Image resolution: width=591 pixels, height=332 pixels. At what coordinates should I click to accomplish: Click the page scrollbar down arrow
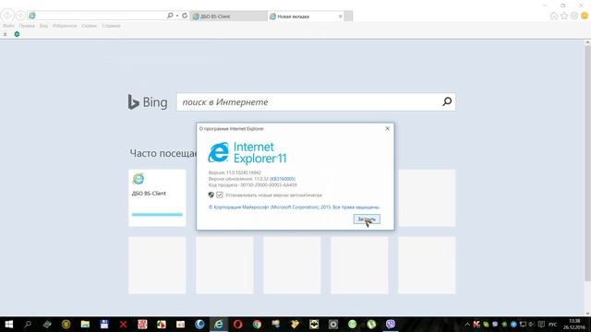tap(587, 314)
